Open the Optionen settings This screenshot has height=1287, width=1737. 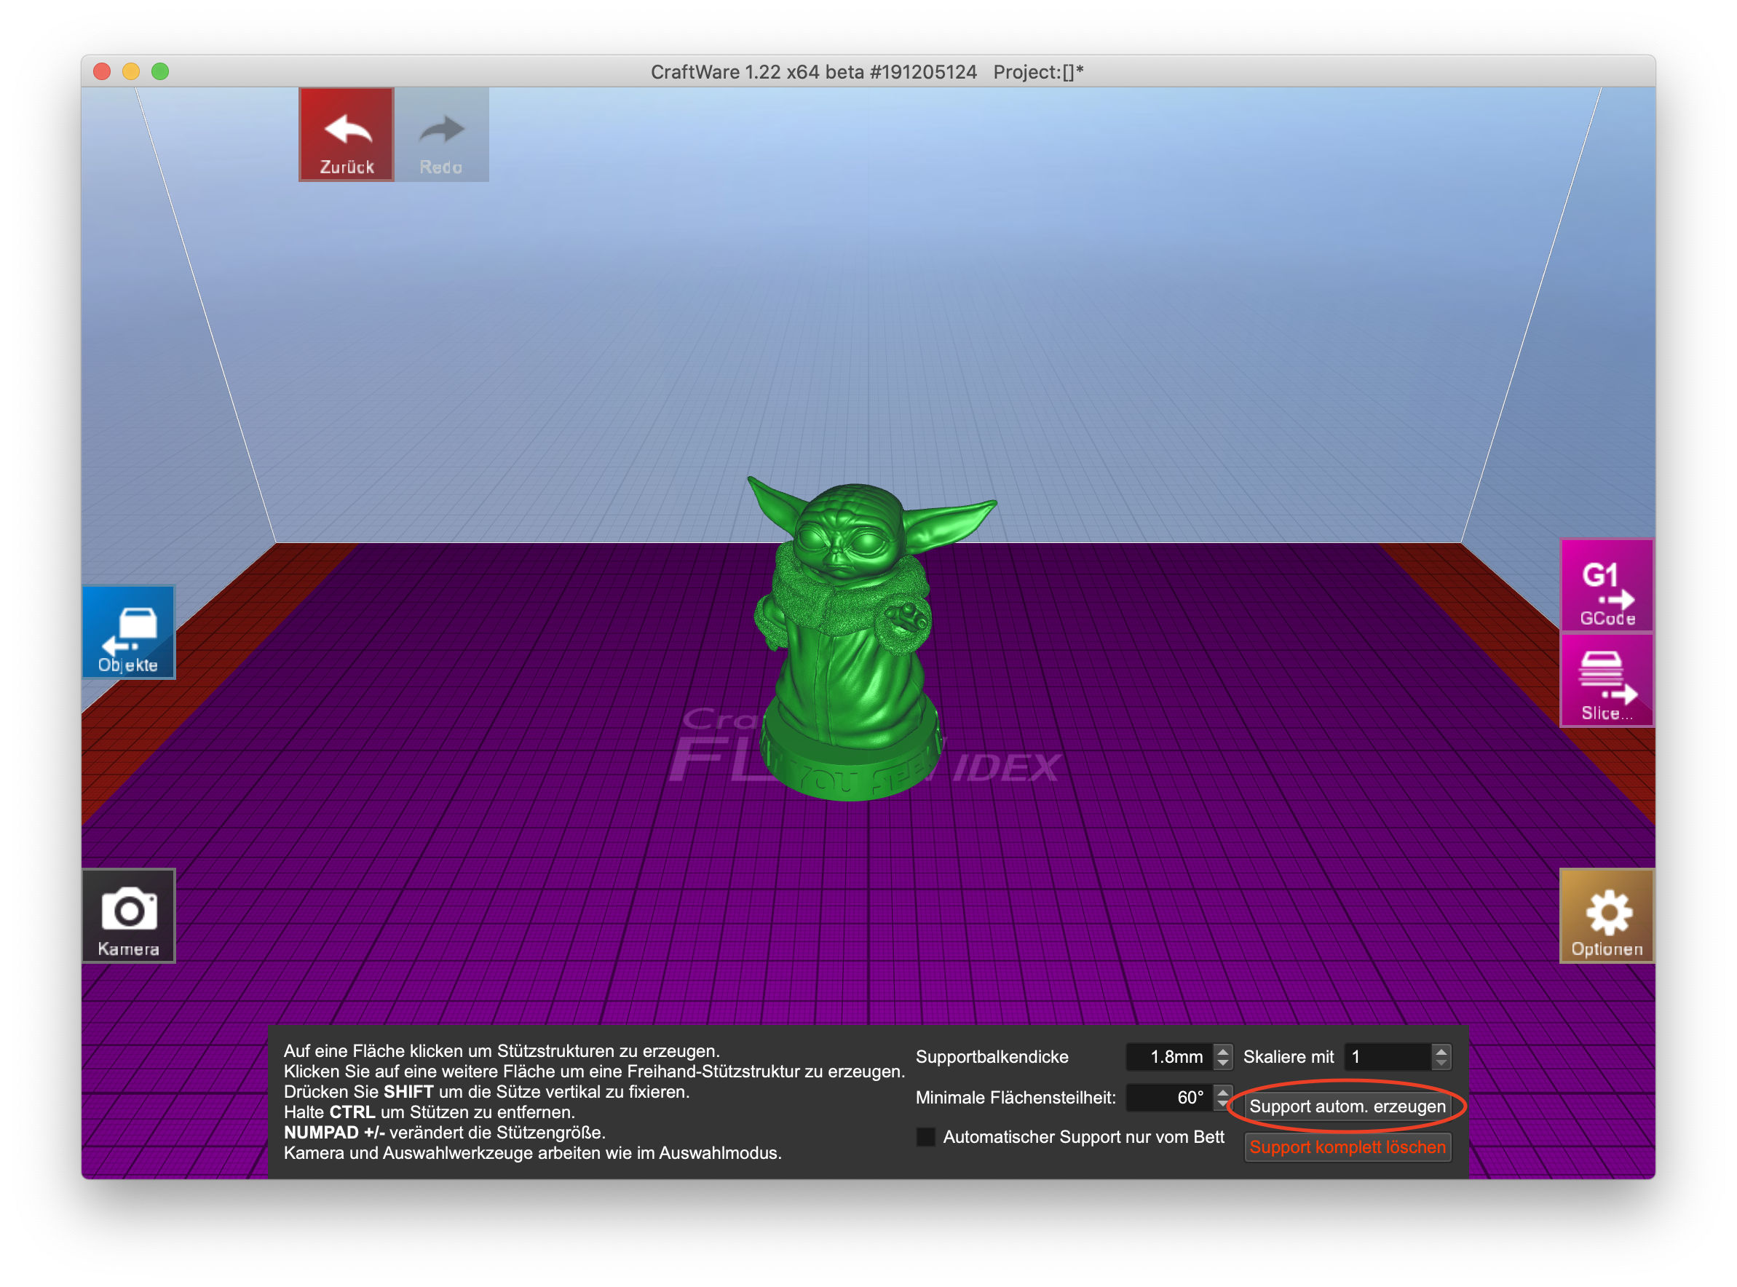(1607, 916)
